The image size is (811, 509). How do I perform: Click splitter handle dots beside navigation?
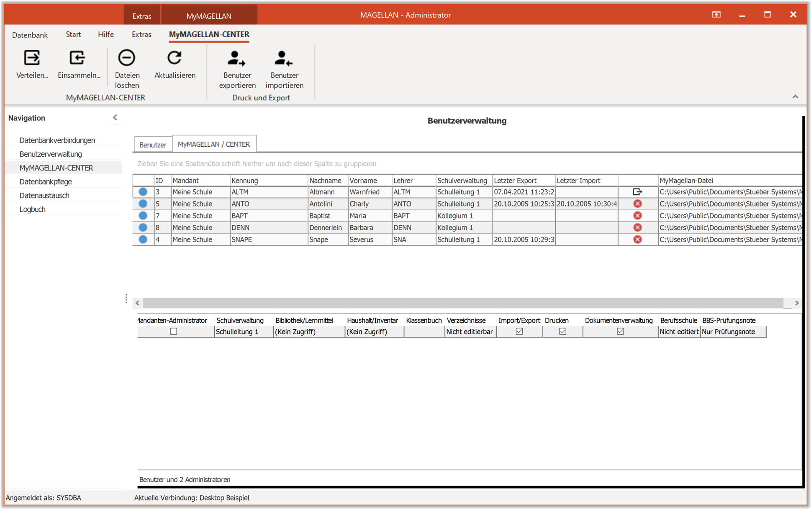(x=126, y=298)
